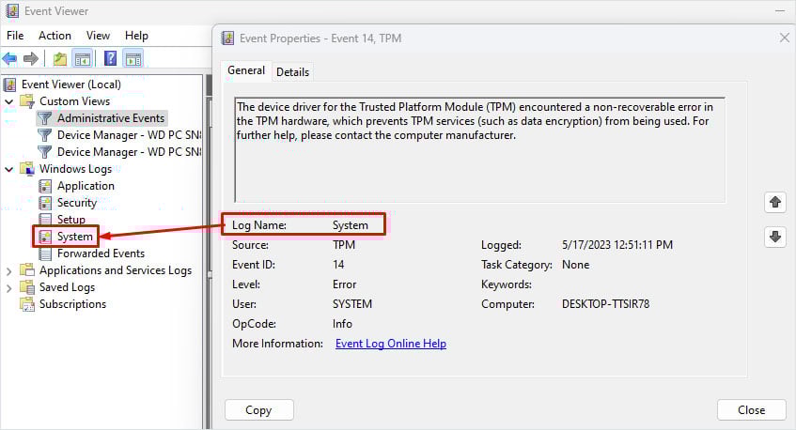Click the Close button in Event Properties
Viewport: 796px width, 430px height.
coord(751,409)
